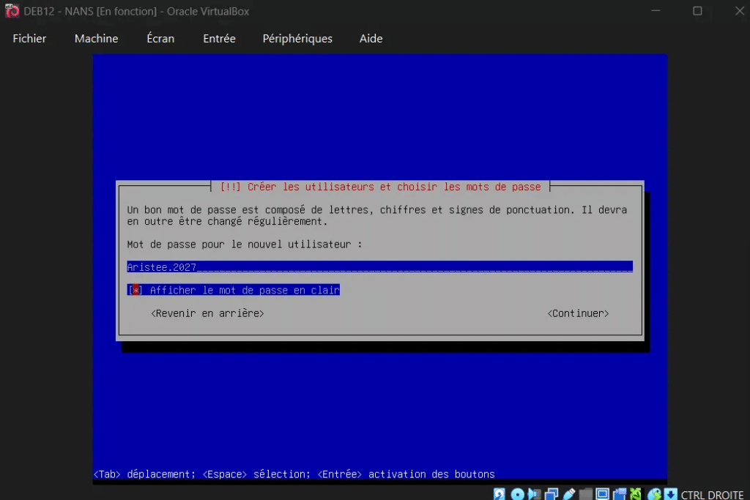Click the mouse integration globe icon
The width and height of the screenshot is (750, 500).
pyautogui.click(x=655, y=494)
